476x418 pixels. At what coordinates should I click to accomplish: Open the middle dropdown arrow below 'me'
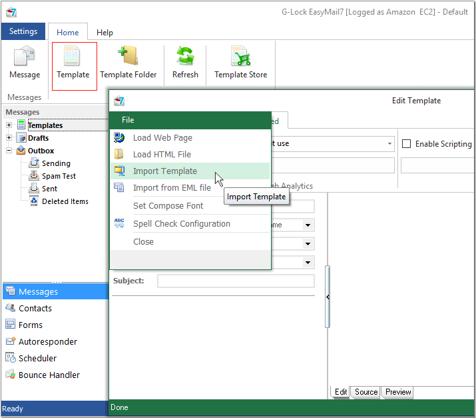click(308, 244)
